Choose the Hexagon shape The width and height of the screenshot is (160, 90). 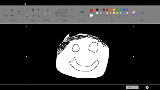click(62, 16)
